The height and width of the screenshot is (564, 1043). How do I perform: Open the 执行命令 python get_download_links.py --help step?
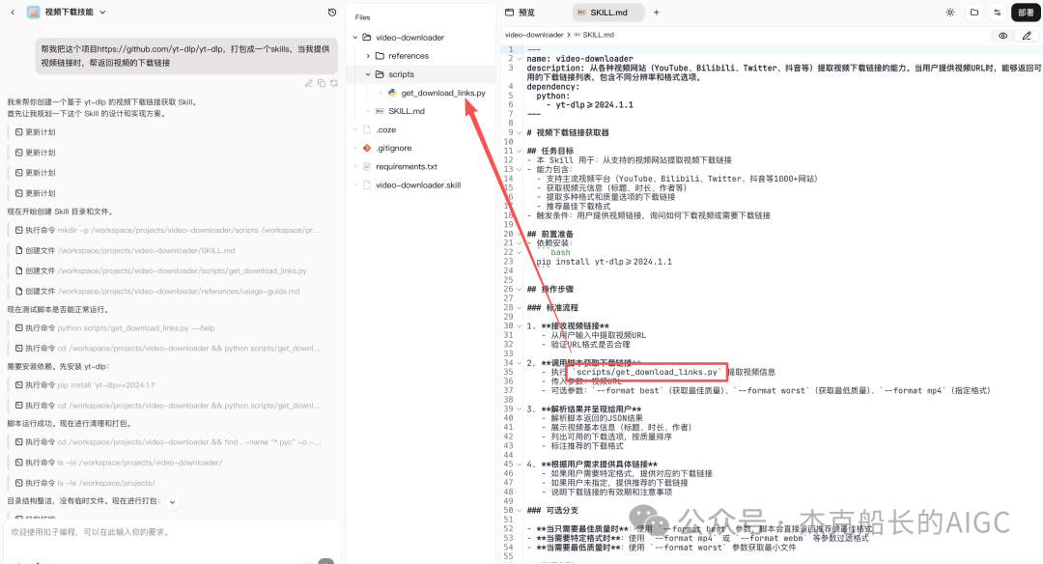[115, 328]
